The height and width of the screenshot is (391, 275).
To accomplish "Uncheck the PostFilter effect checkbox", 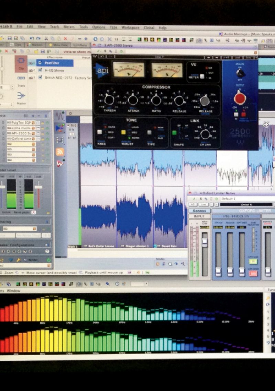I will tap(40, 63).
